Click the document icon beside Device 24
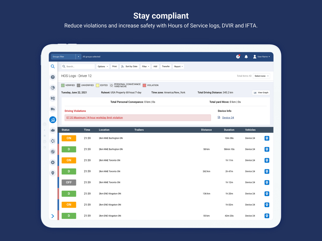This screenshot has height=241, width=322. pyautogui.click(x=219, y=118)
